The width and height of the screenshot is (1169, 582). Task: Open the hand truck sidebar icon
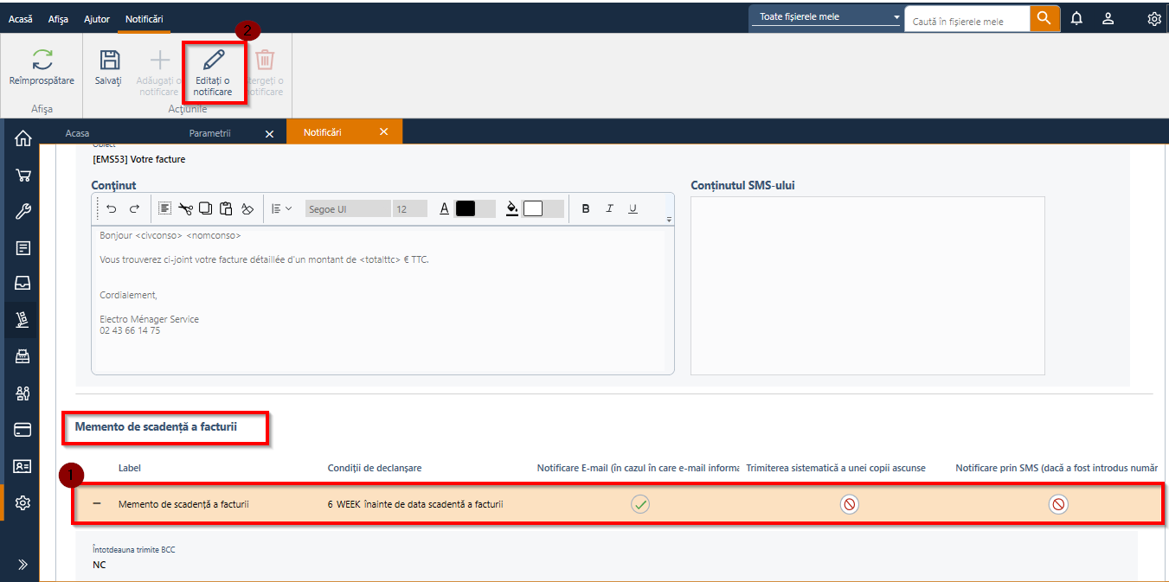tap(23, 321)
